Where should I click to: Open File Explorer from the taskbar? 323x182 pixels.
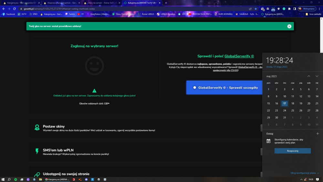coord(40,179)
